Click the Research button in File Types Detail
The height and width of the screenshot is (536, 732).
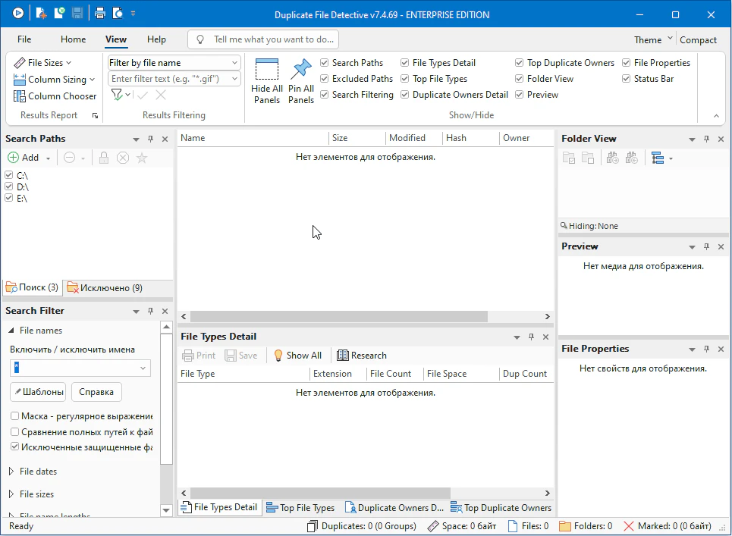pyautogui.click(x=362, y=356)
